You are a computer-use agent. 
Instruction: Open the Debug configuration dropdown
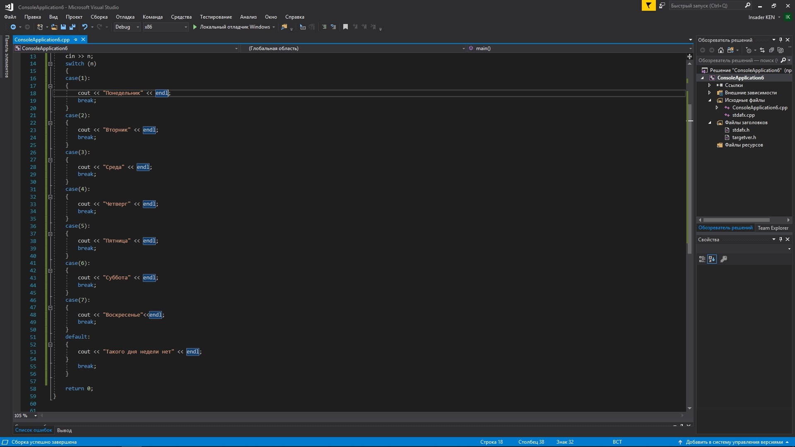127,27
